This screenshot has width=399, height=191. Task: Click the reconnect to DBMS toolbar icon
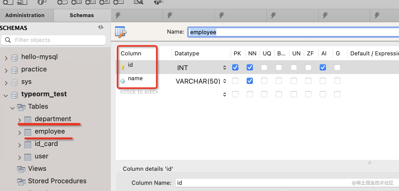click(x=159, y=2)
